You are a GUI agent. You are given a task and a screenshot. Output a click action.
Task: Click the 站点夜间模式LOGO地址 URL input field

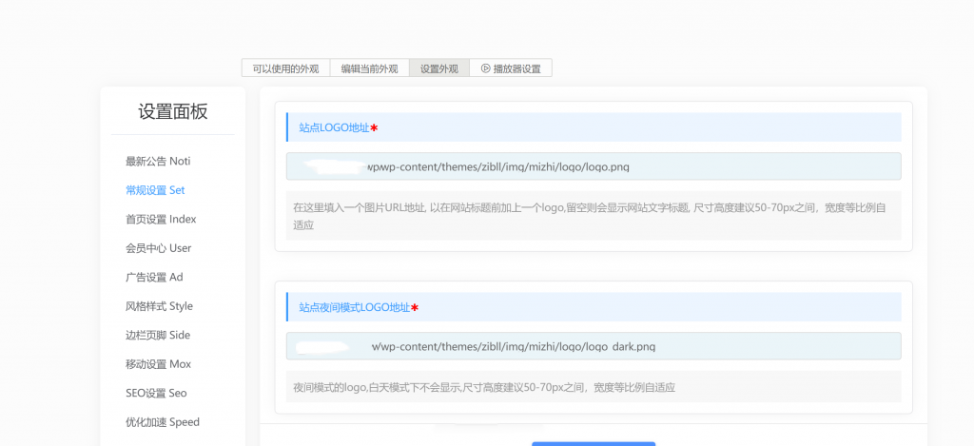594,346
